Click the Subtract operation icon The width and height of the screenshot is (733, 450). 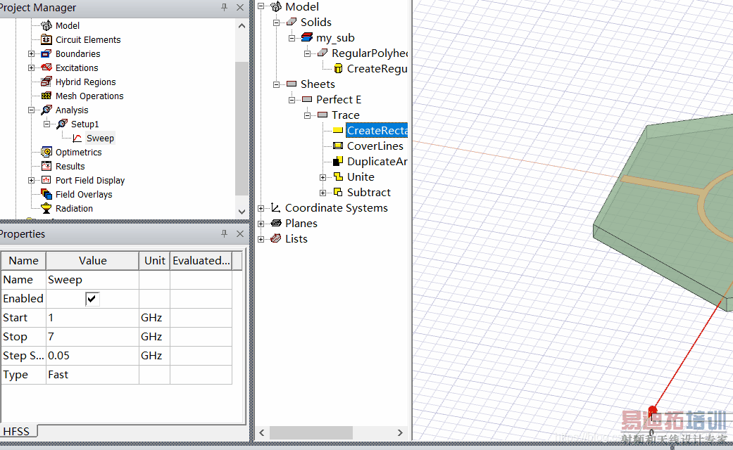coord(338,192)
